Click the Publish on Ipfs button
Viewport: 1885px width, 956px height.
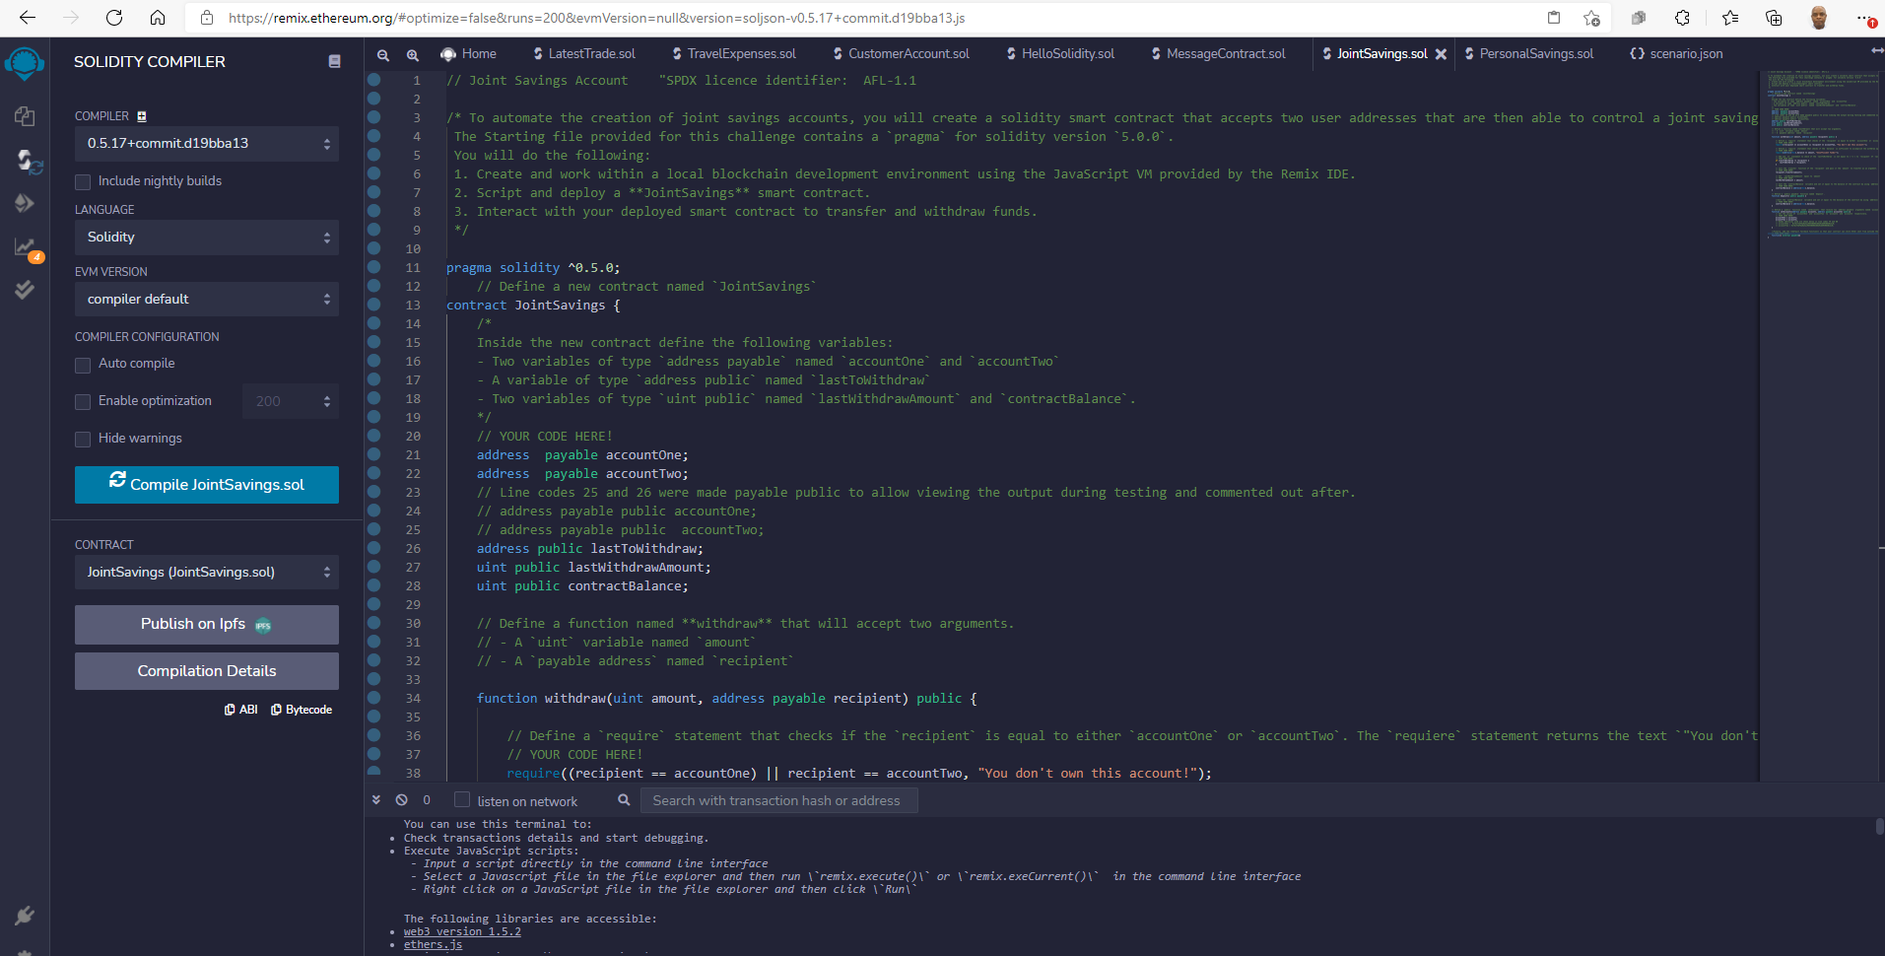206,624
